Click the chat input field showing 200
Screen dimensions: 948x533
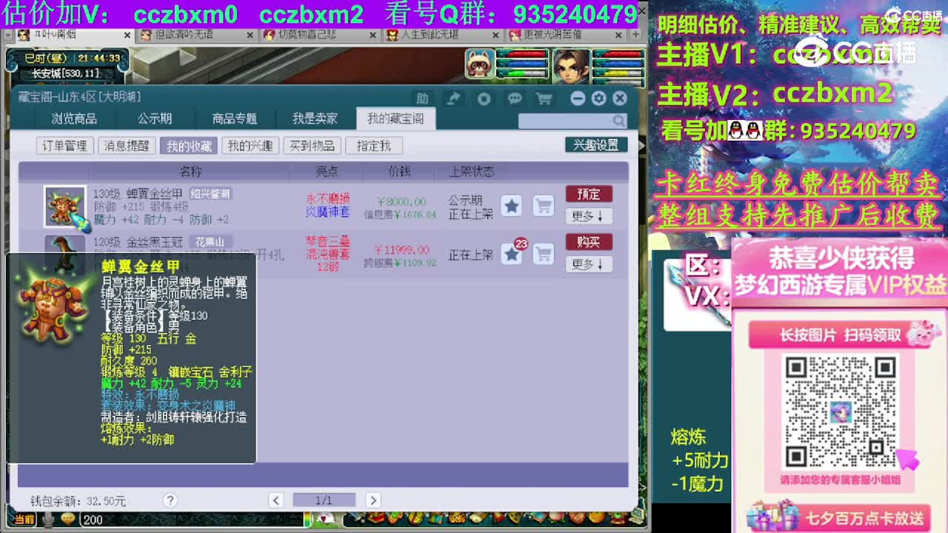193,520
